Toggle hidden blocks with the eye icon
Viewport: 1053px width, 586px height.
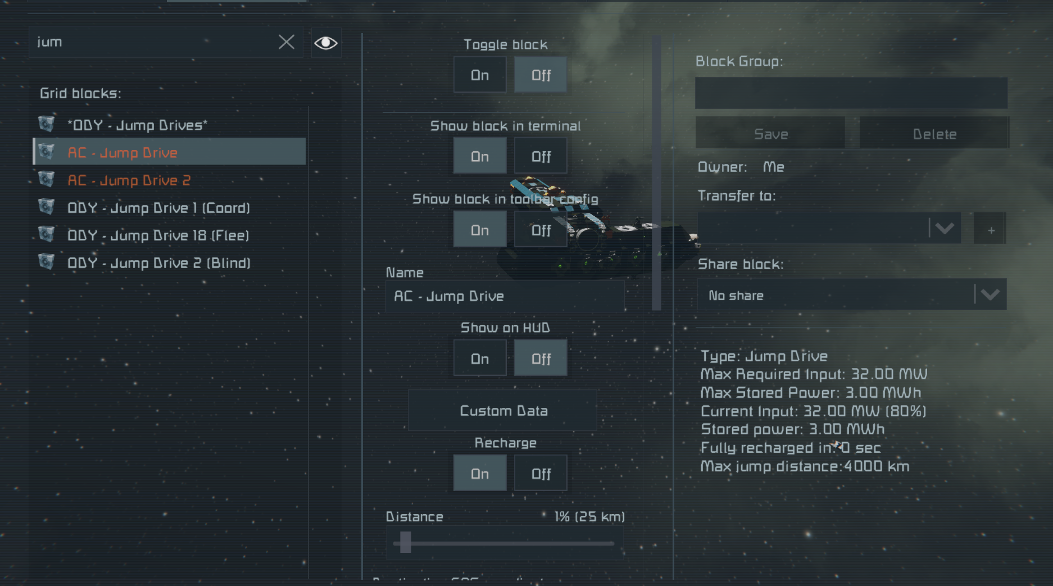pos(326,43)
